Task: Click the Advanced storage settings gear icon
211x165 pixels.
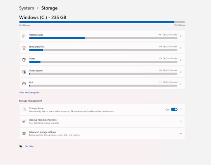Action: pos(24,133)
